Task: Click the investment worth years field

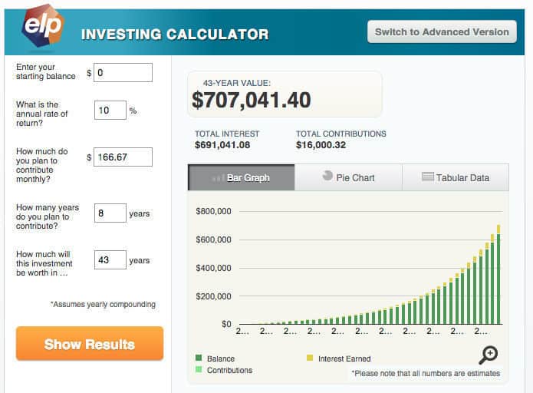Action: pyautogui.click(x=110, y=260)
